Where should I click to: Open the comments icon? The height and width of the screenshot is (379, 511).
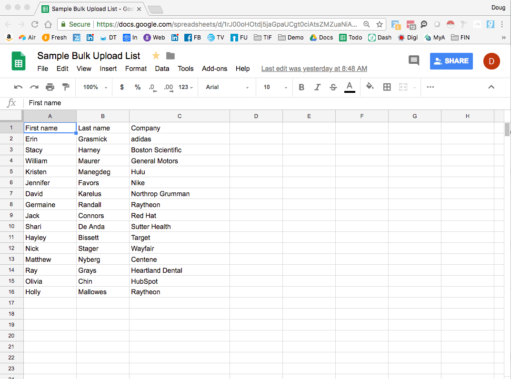[414, 60]
